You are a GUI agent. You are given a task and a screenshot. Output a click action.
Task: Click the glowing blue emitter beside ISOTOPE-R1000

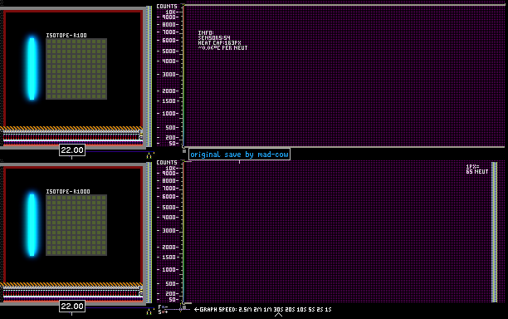(x=32, y=225)
